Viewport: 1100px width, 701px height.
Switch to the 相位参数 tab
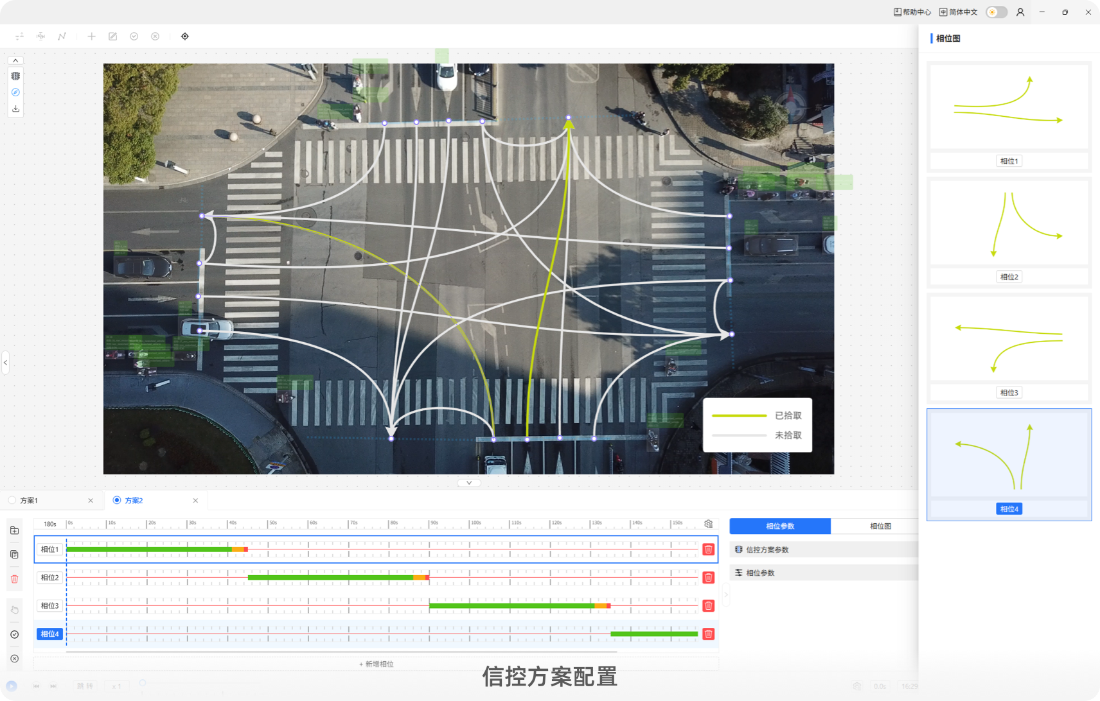pos(780,526)
